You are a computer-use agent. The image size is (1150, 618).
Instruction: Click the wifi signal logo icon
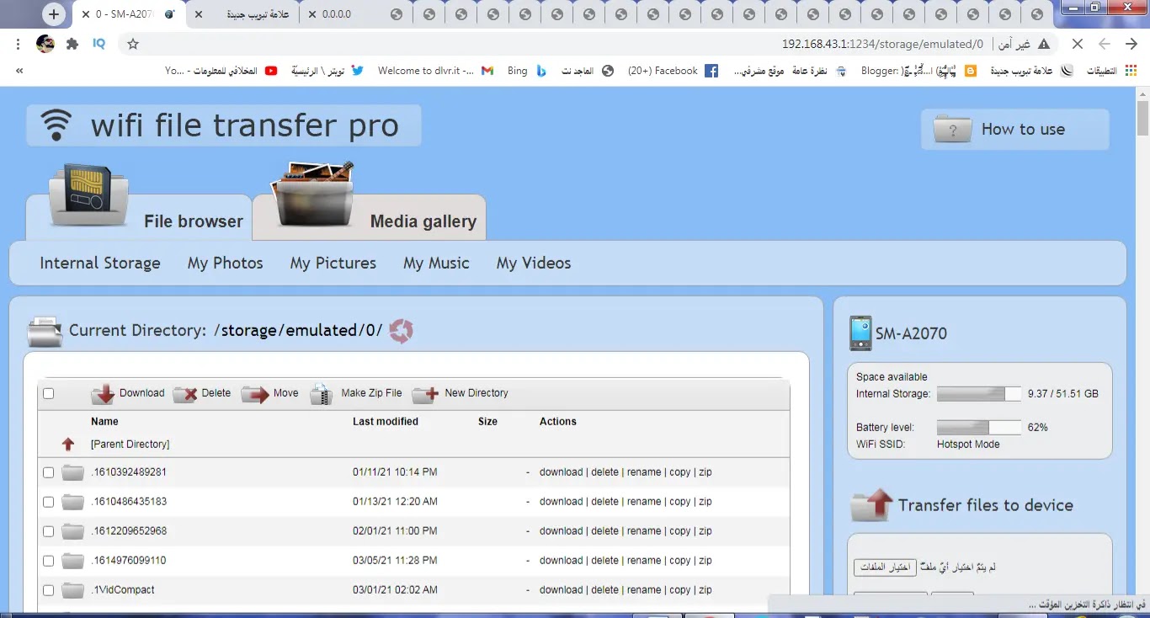coord(56,125)
